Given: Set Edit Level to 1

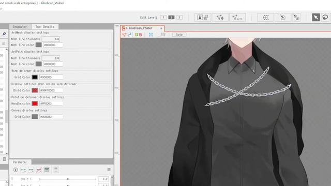Looking at the screenshot, I should click(x=163, y=17).
